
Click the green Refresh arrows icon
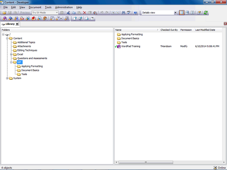206,13
